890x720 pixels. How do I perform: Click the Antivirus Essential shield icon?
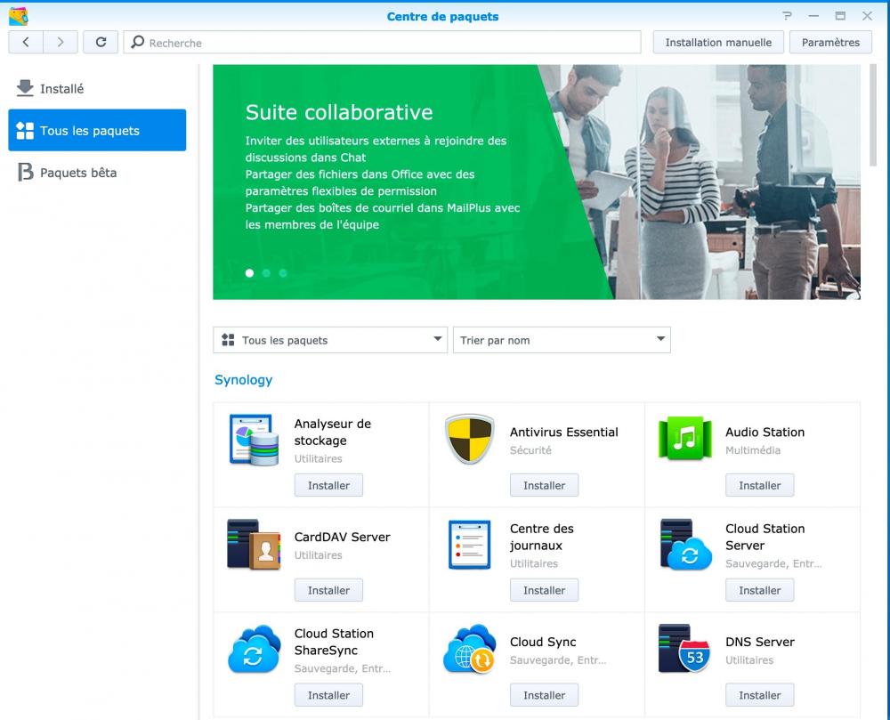click(469, 440)
